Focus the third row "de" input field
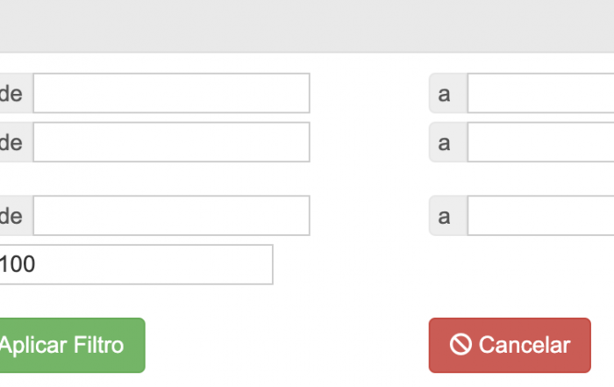Screen dimensions: 614x387 tap(172, 215)
